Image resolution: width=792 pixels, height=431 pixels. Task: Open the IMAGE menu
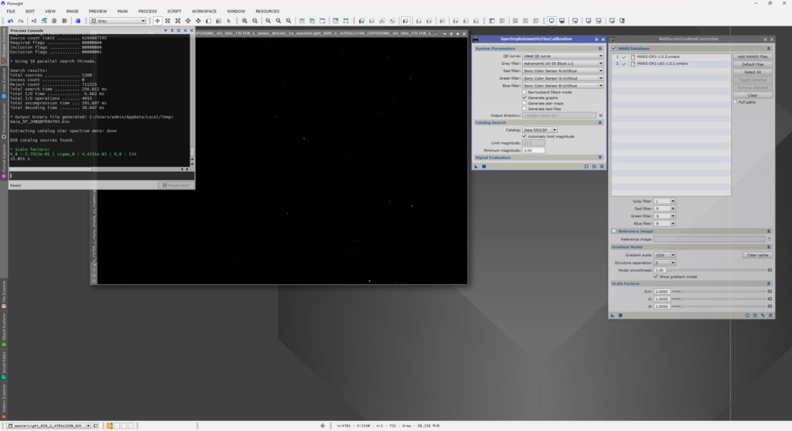pyautogui.click(x=72, y=11)
